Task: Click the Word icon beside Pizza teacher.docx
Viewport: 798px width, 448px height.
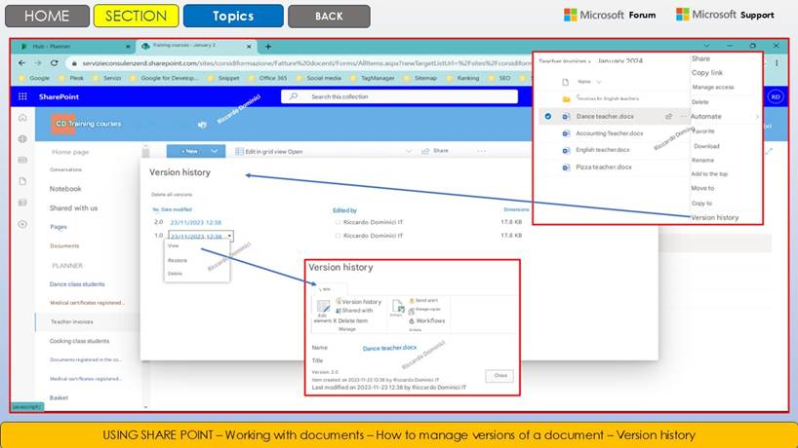Action: click(x=566, y=167)
